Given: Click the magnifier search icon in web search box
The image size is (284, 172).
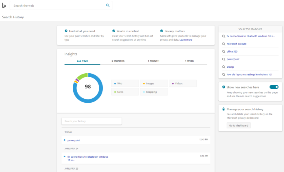Looking at the screenshot, I should coord(108,6).
